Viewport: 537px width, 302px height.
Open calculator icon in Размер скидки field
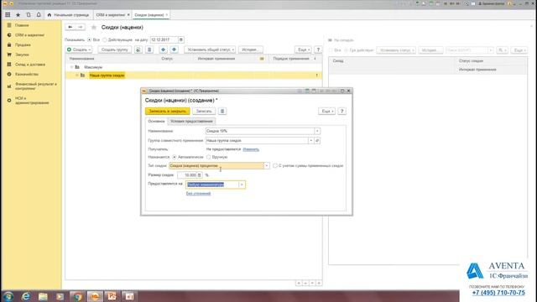click(x=200, y=175)
